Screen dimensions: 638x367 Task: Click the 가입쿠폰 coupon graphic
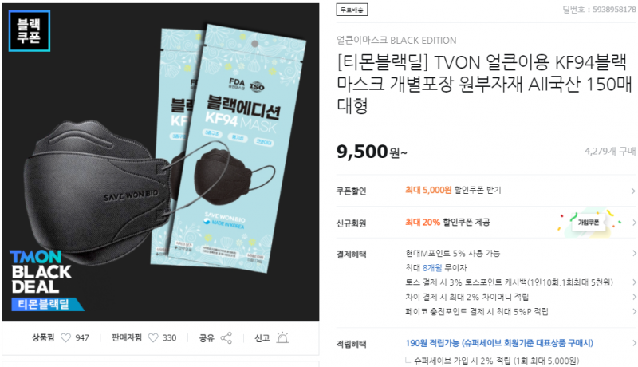point(589,223)
